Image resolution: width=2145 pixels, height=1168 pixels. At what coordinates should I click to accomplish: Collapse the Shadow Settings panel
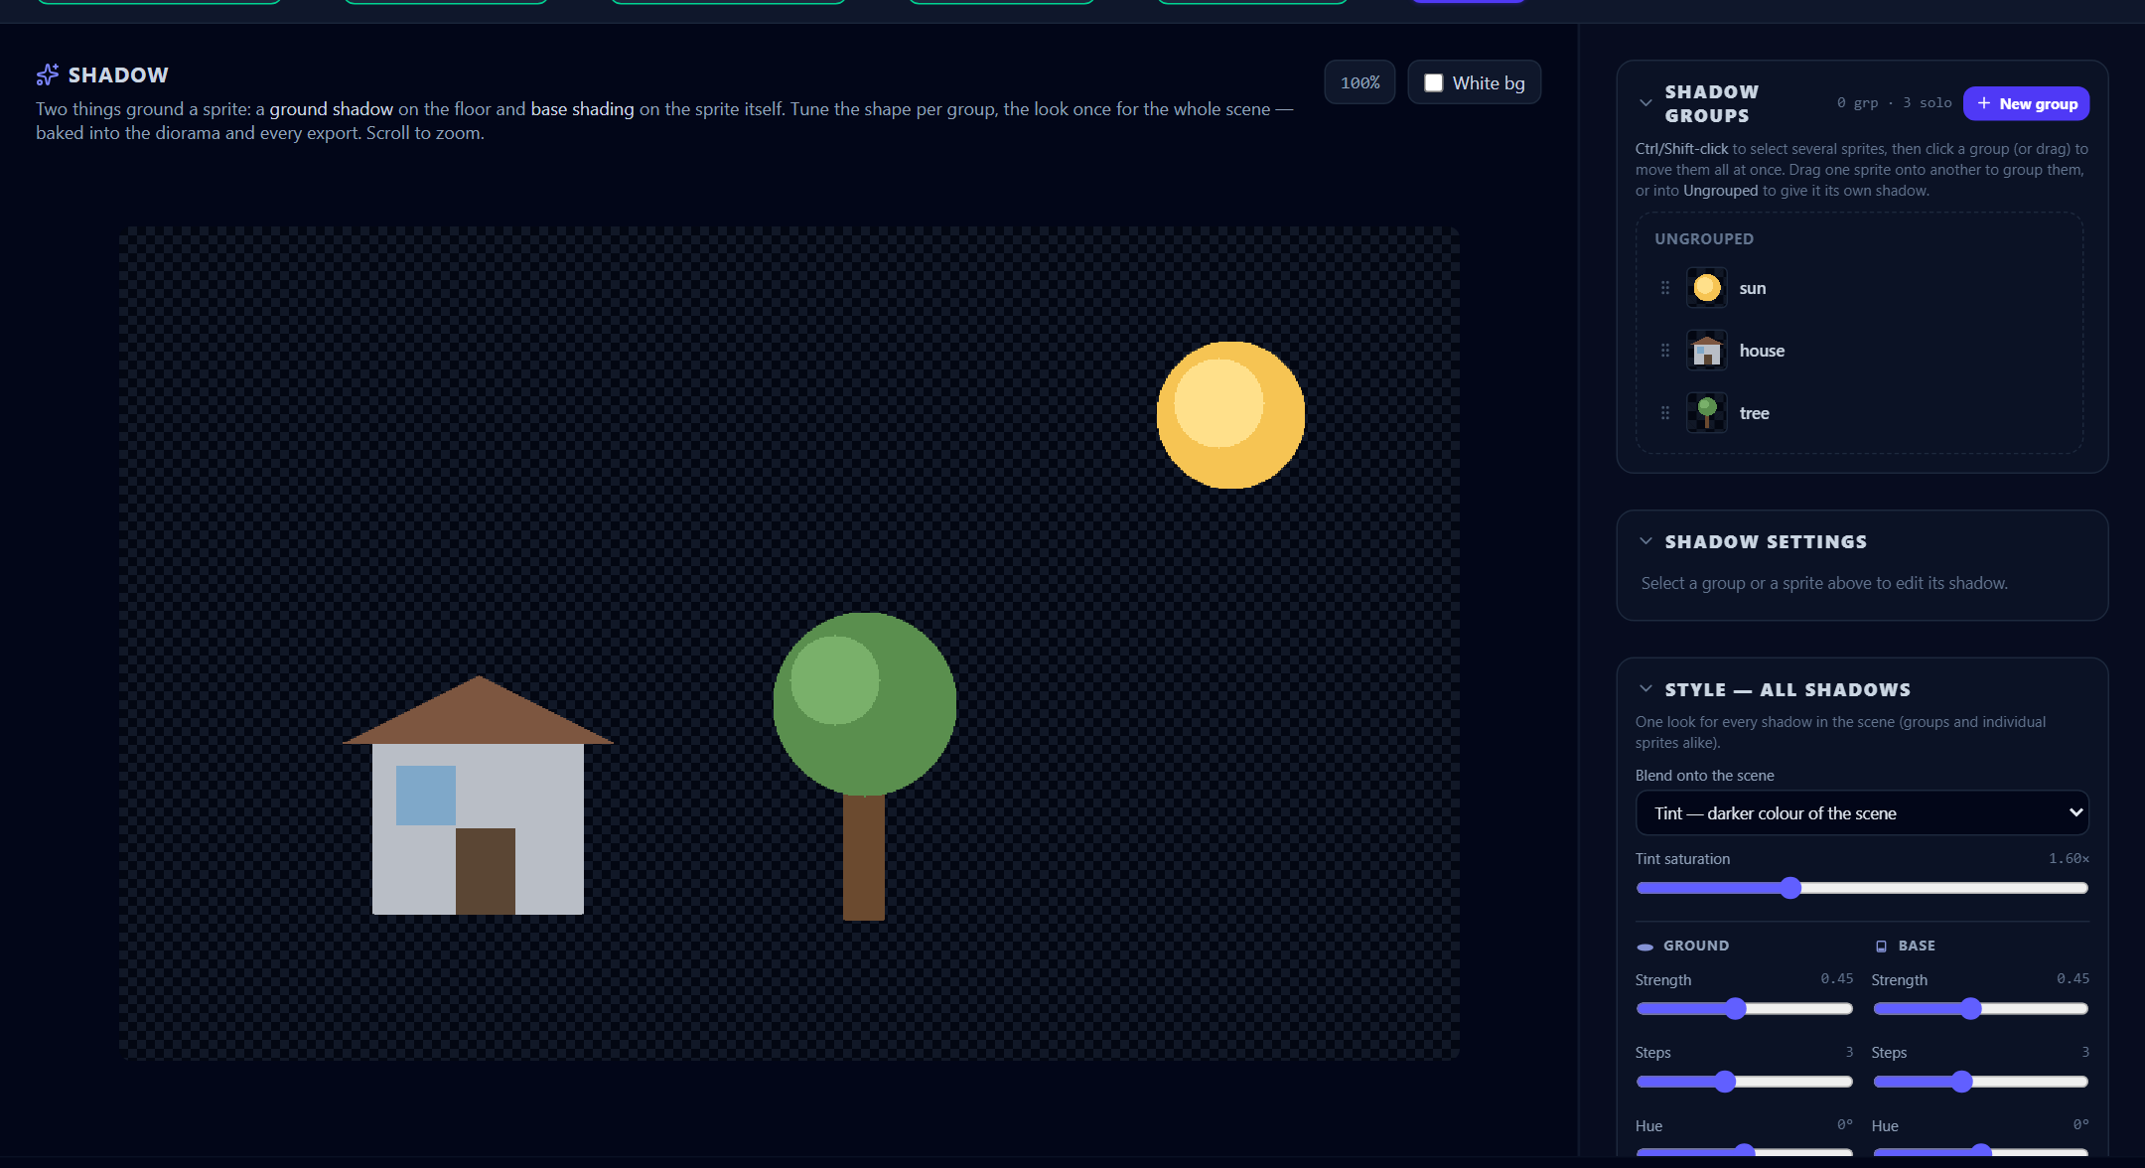coord(1645,541)
